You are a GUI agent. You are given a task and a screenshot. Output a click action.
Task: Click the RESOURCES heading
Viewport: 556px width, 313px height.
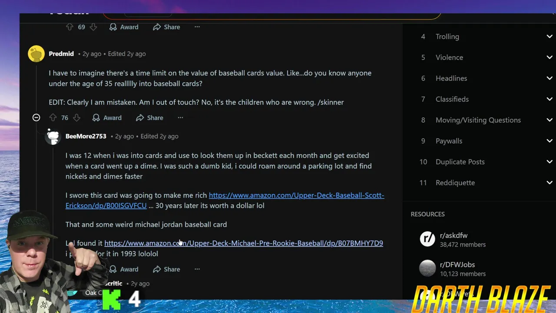pyautogui.click(x=428, y=214)
